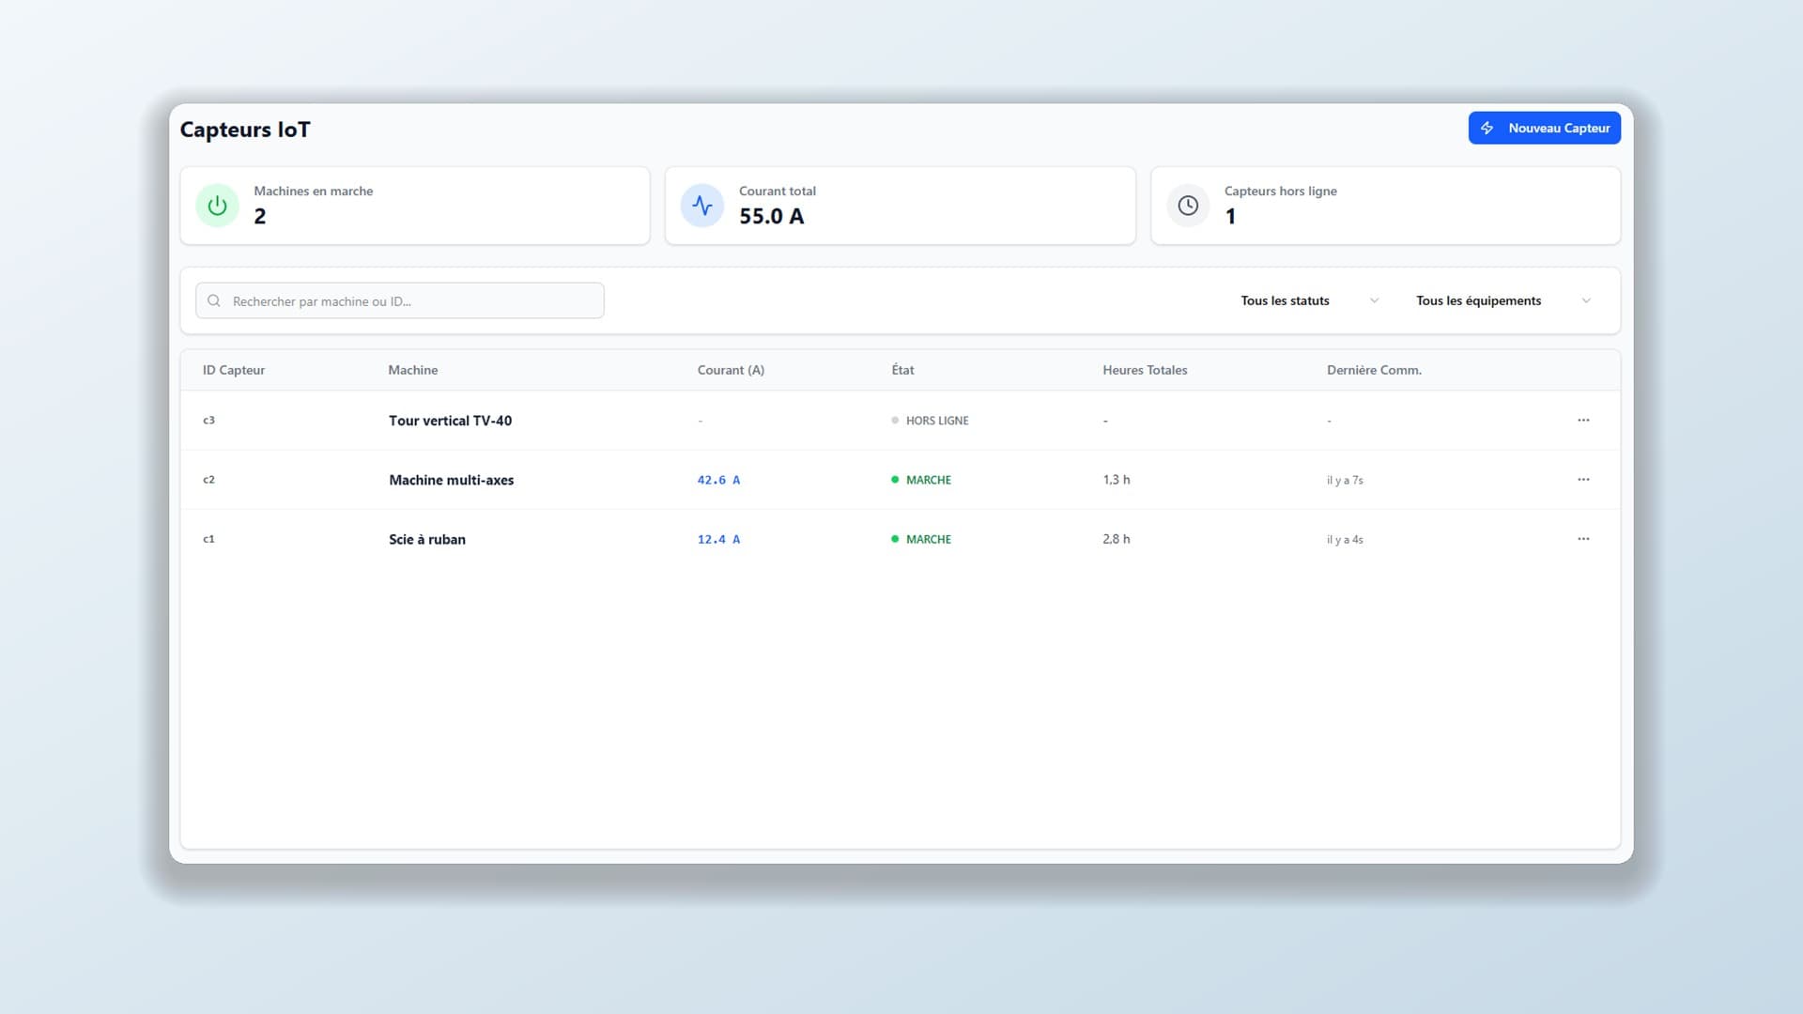The width and height of the screenshot is (1803, 1014).
Task: Select the Tour vertical TV-40 machine name
Action: (451, 421)
